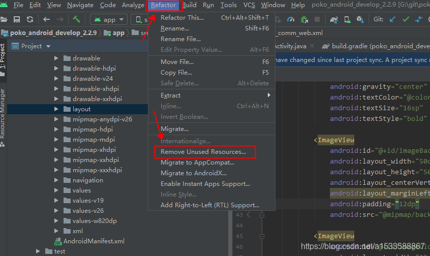Click the gray Stop square icon
The image size is (430, 256).
click(317, 19)
